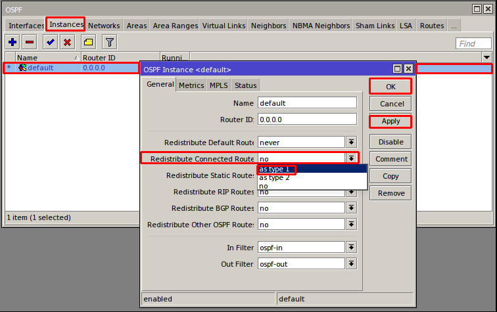Expand the In Filter dropdown
This screenshot has height=312, width=497.
pos(351,248)
